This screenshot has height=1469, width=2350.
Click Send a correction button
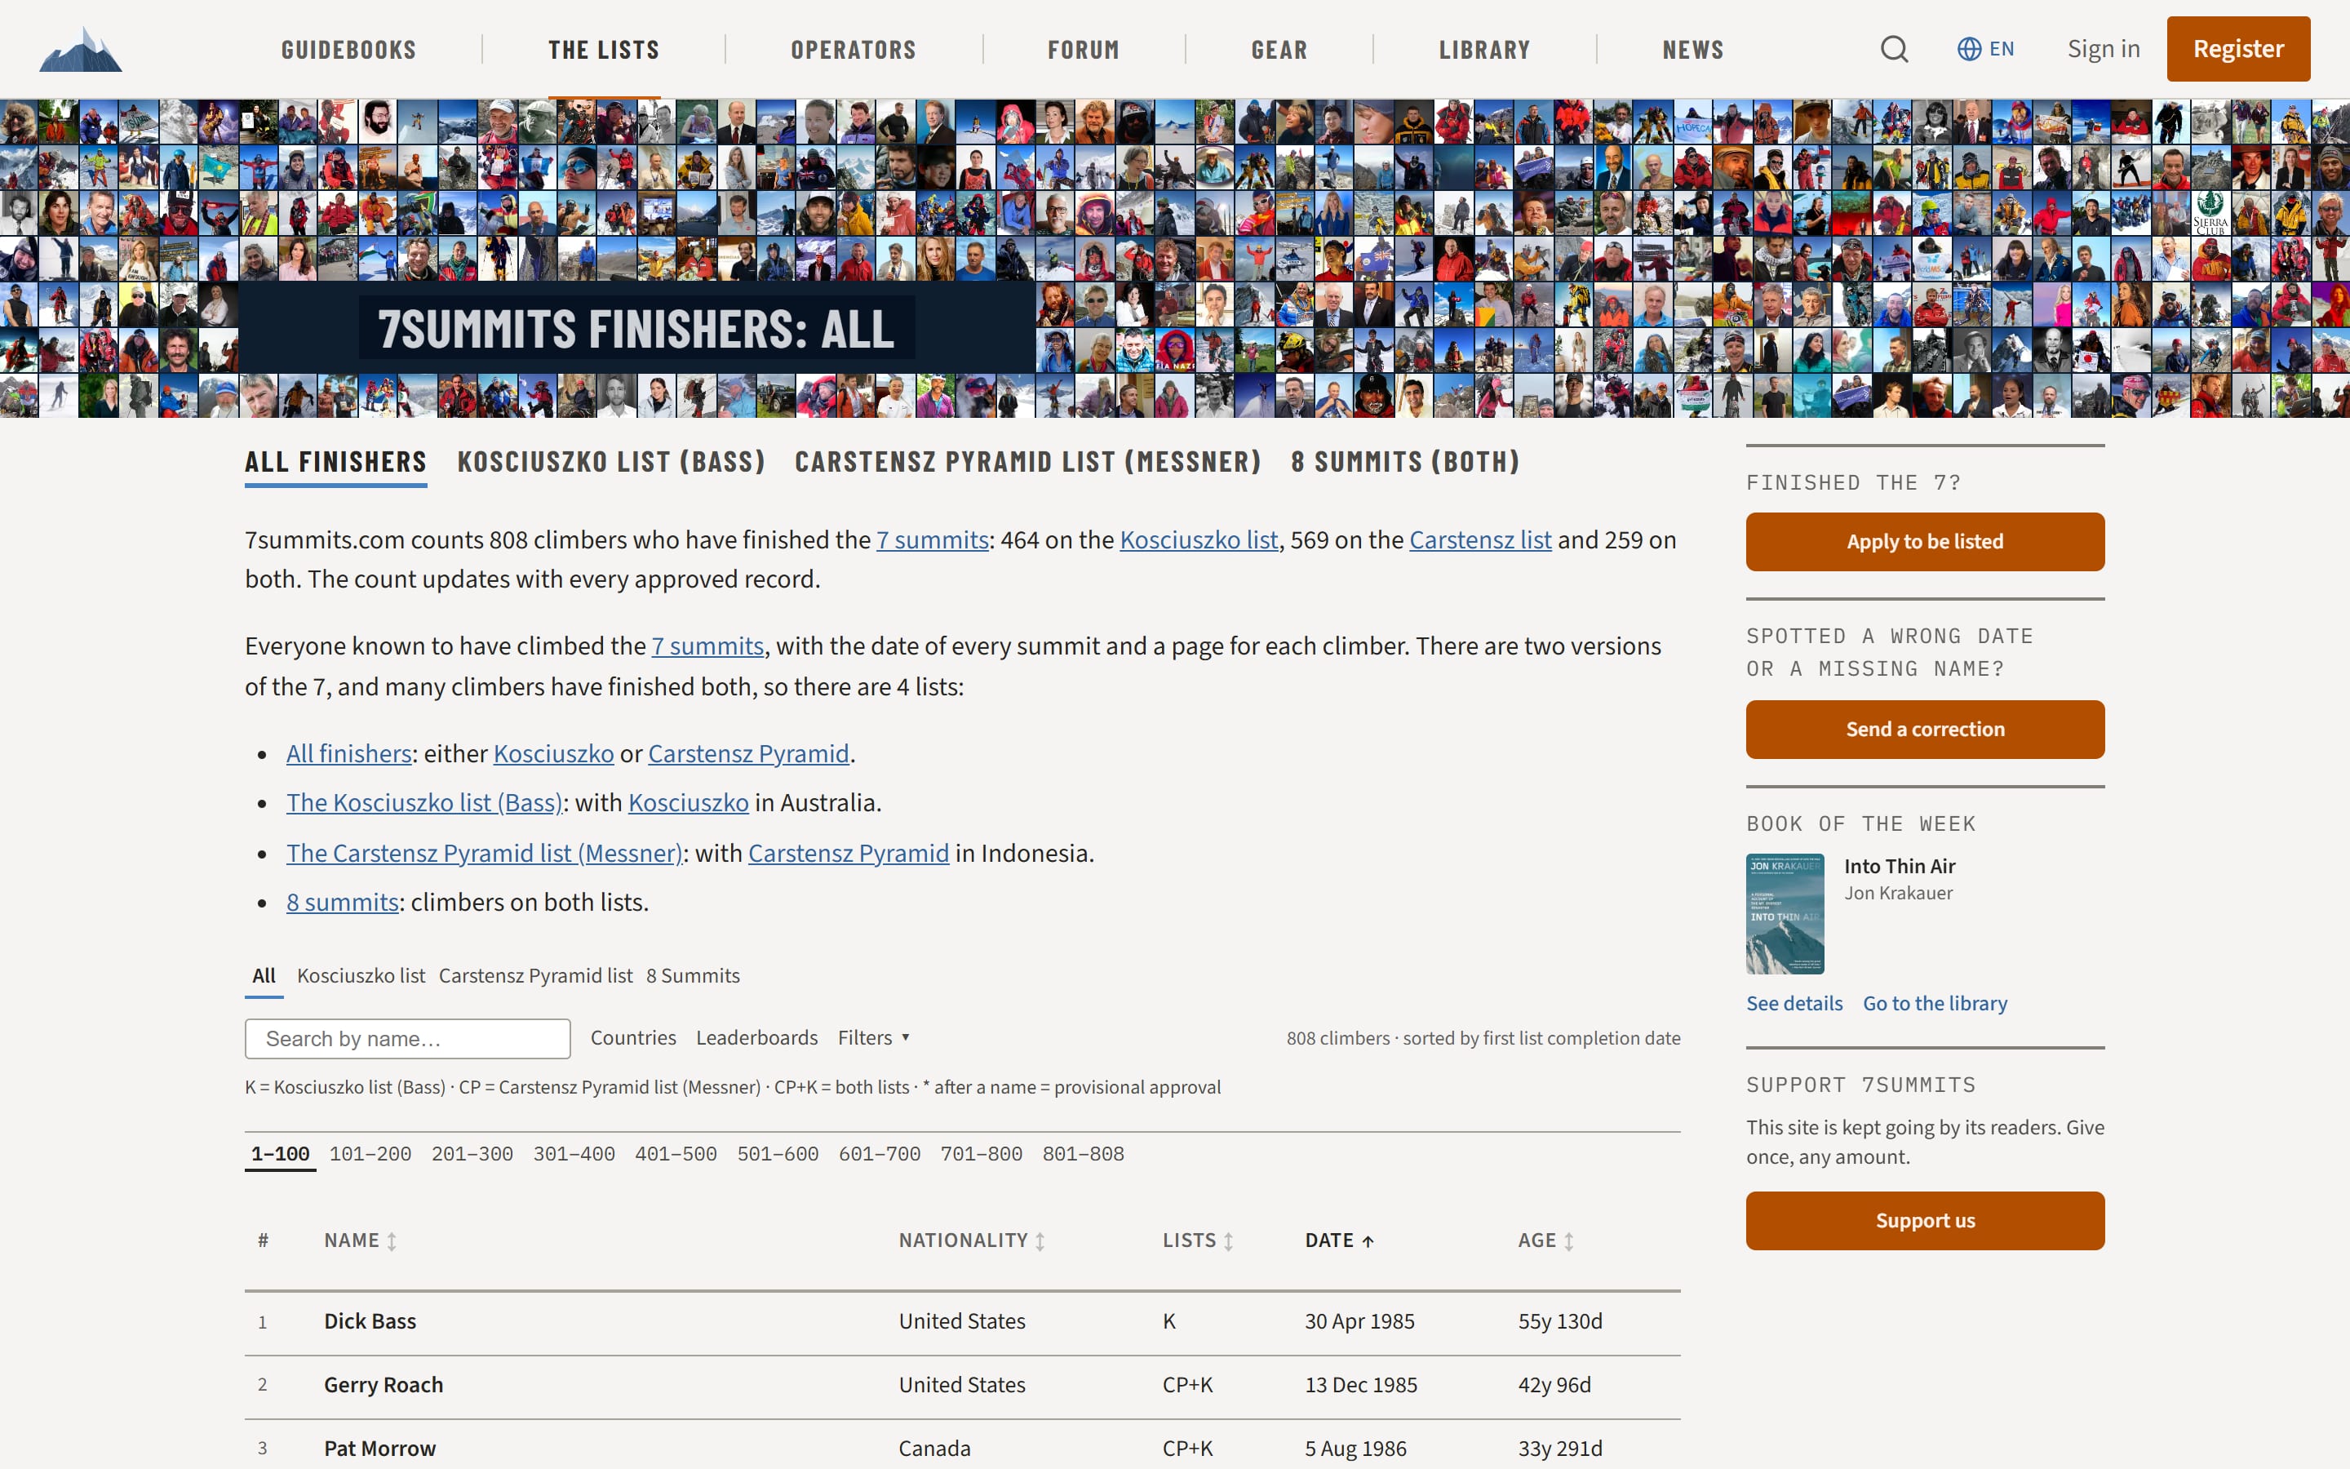(1924, 729)
